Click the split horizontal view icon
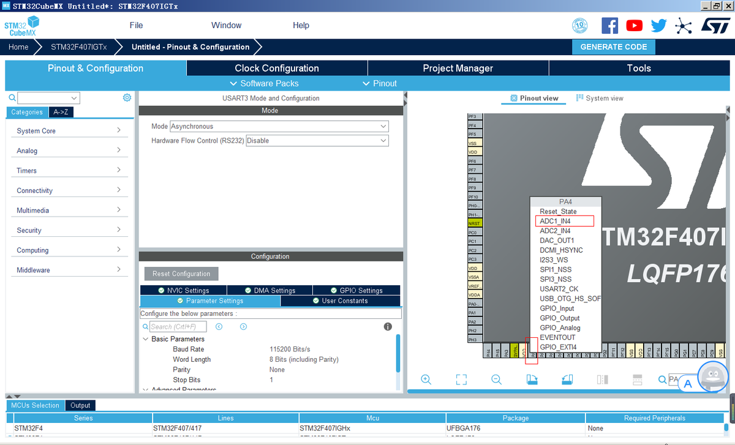The image size is (735, 445). [637, 380]
